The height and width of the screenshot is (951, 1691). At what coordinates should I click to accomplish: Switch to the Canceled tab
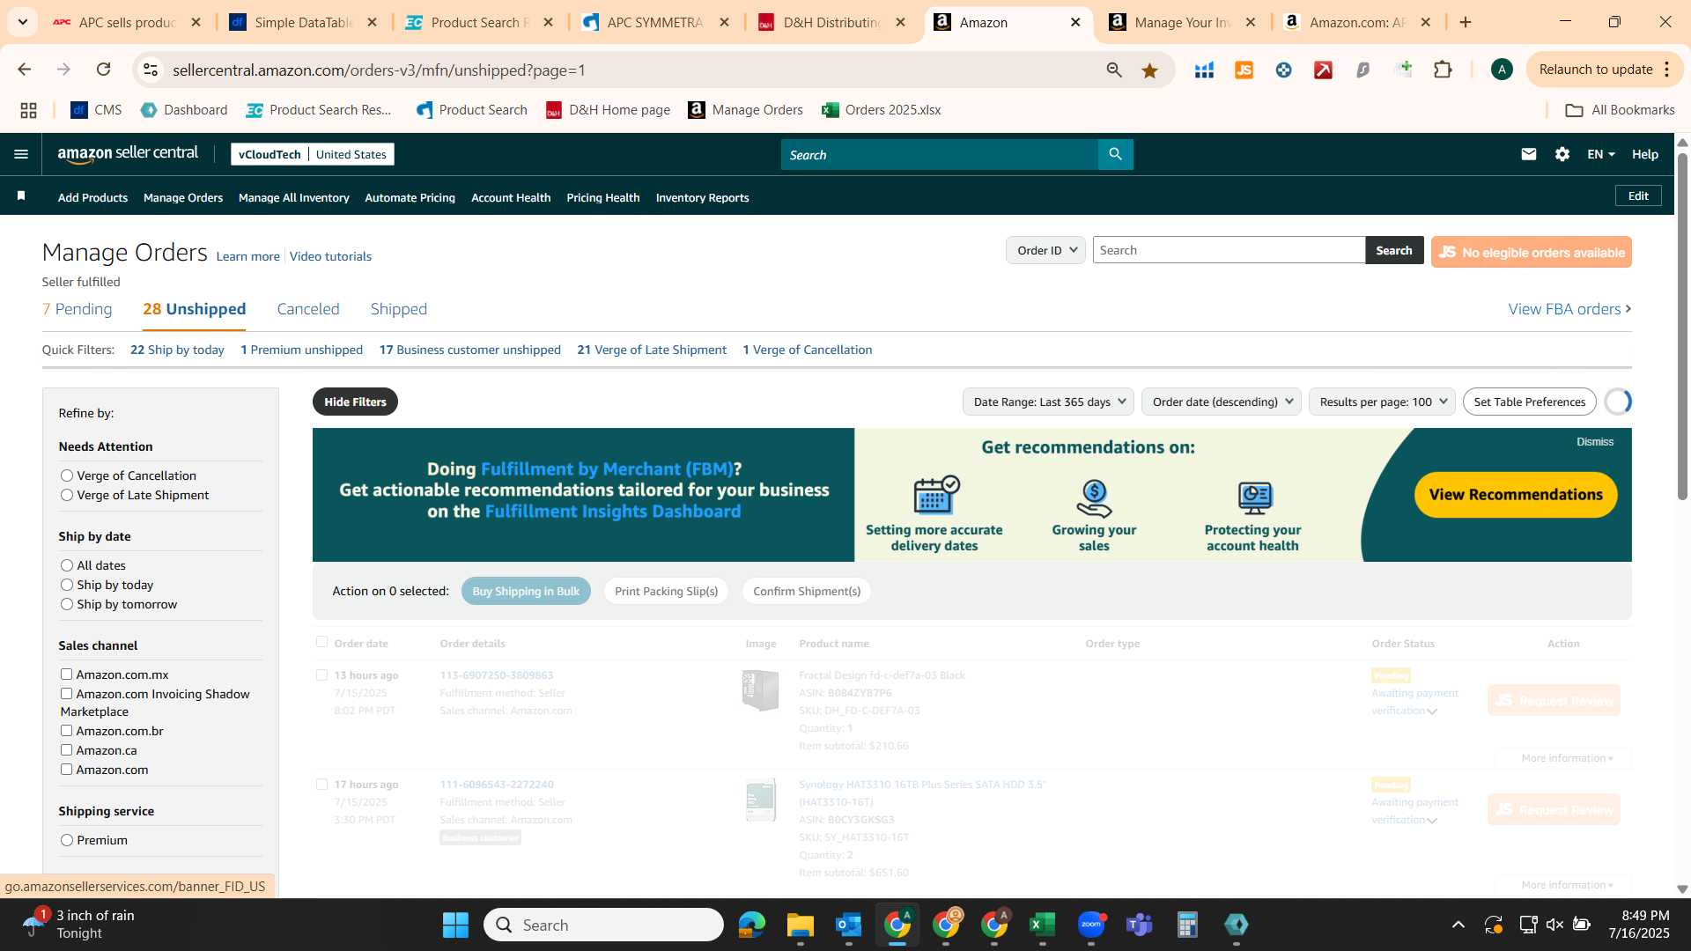(308, 309)
